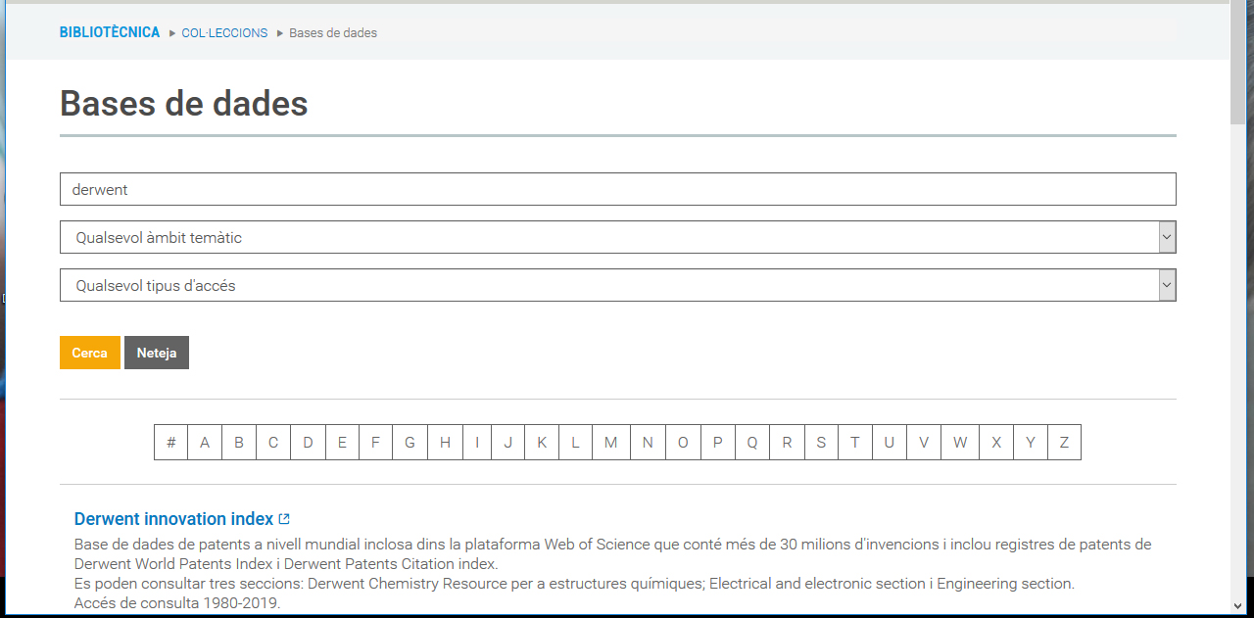
Task: Go to BIBLIOTÈCNICA in the breadcrumb
Action: 110,32
